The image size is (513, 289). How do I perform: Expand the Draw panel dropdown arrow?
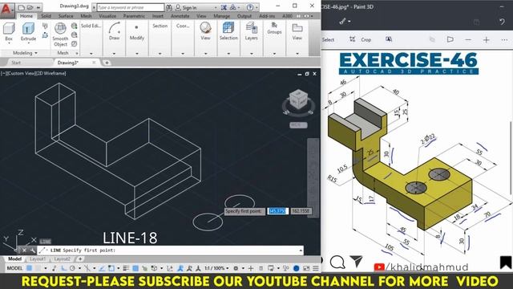[x=114, y=54]
